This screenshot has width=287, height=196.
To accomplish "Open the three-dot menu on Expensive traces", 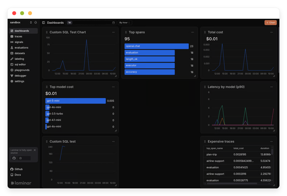I will pos(271,142).
